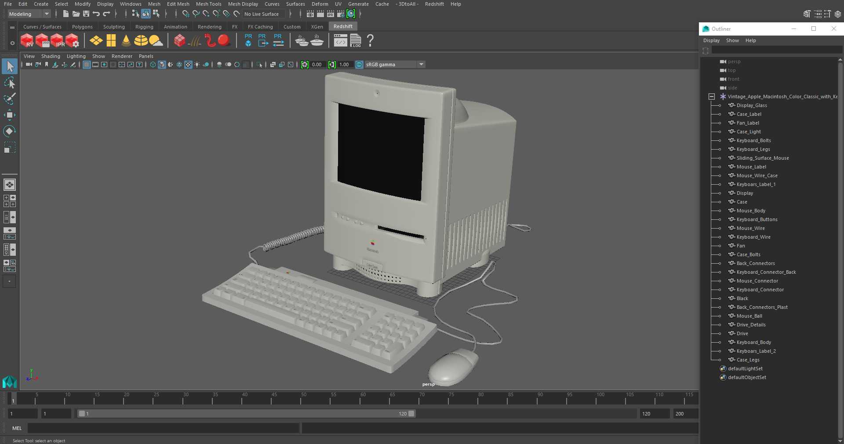Click the exposure value field showing 0.00
844x444 pixels.
coord(318,64)
